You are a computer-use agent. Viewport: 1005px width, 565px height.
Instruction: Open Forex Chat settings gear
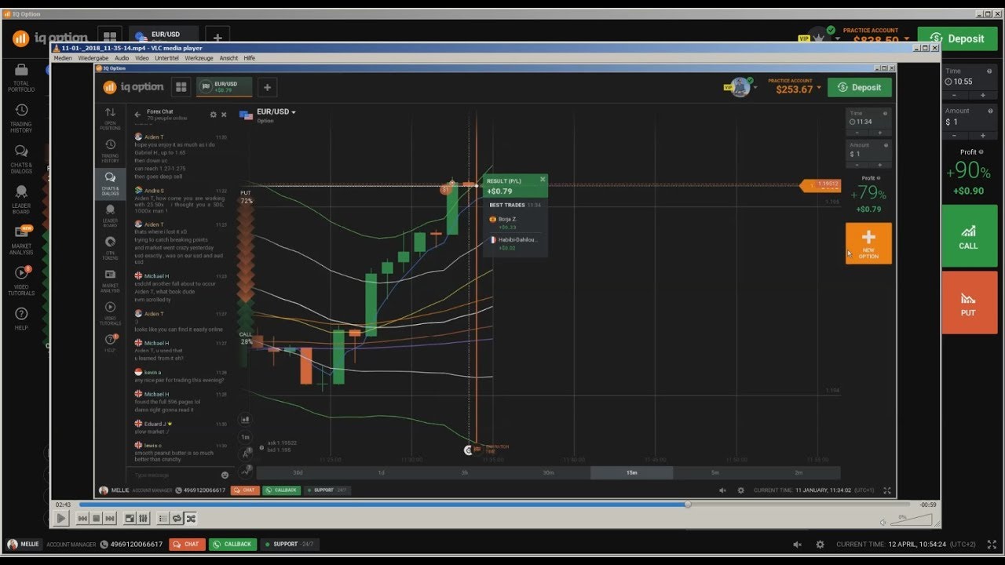point(213,115)
